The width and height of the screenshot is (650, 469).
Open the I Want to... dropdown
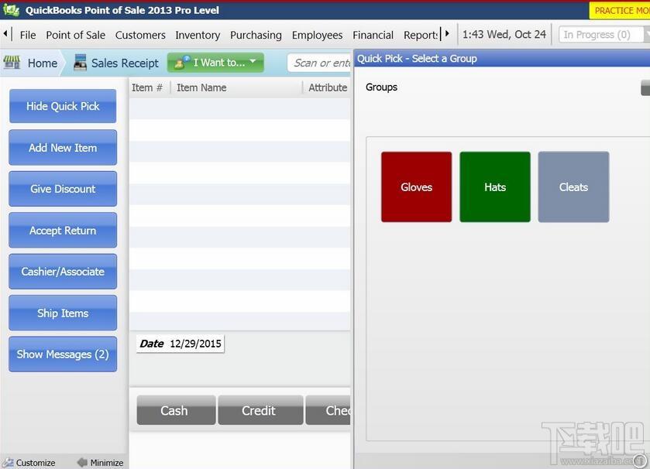pyautogui.click(x=215, y=63)
